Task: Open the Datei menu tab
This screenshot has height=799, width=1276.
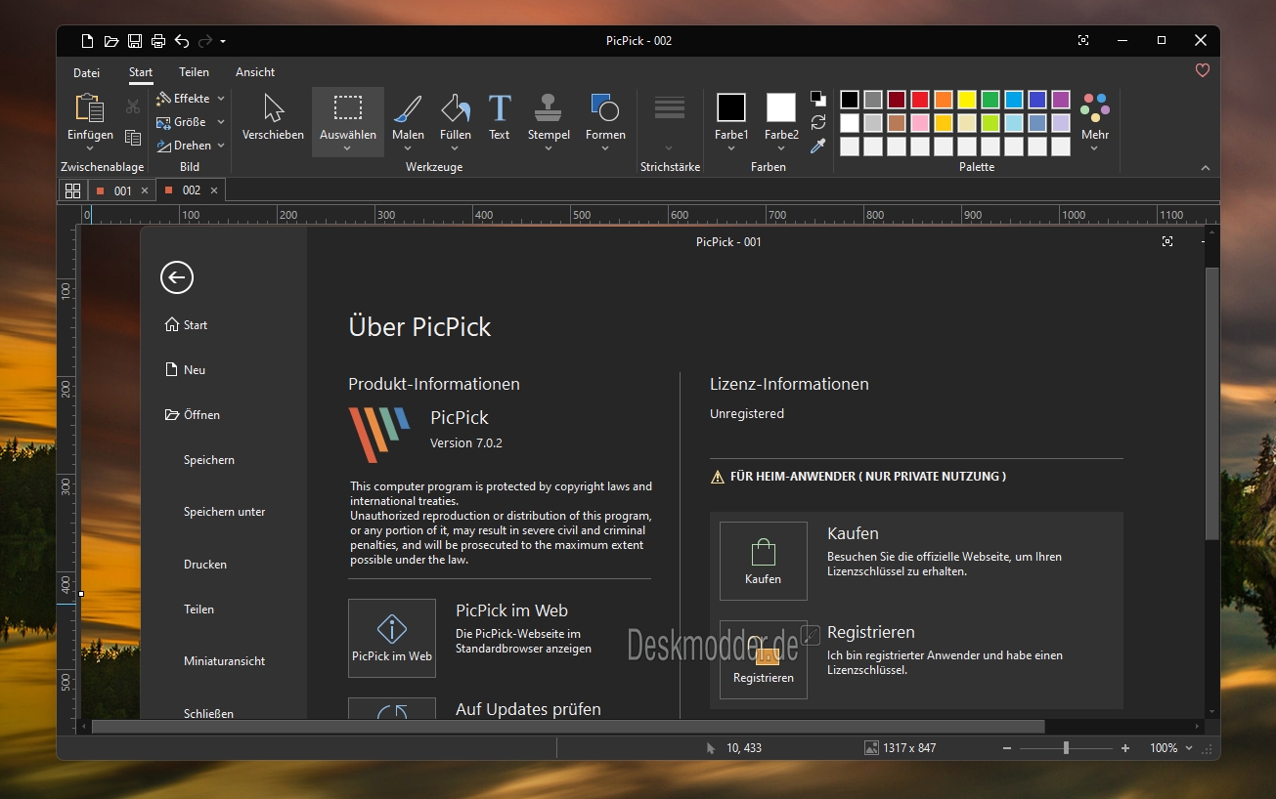Action: point(87,72)
